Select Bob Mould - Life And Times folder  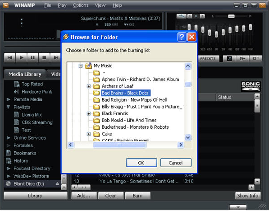pos(129,120)
